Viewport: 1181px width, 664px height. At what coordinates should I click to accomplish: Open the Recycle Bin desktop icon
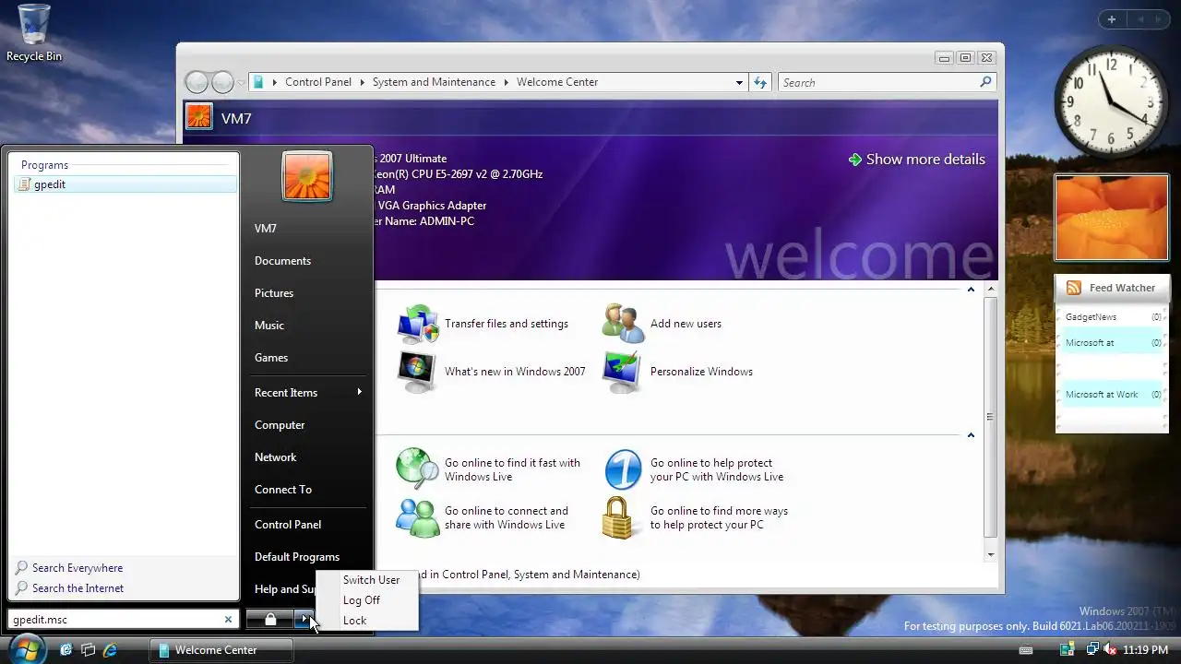pos(34,32)
